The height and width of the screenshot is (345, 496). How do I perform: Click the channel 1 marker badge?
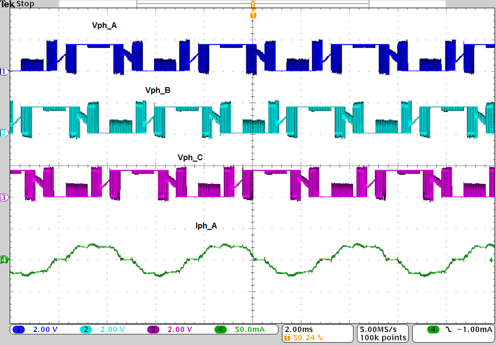3,71
